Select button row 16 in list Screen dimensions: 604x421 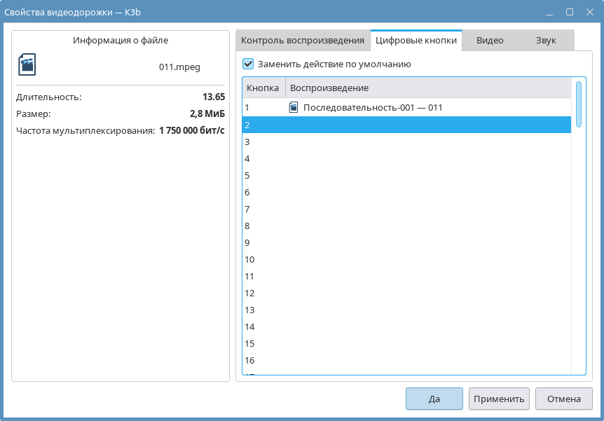click(406, 360)
